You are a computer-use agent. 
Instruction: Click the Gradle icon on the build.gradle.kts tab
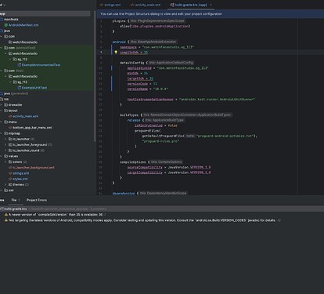pyautogui.click(x=172, y=5)
